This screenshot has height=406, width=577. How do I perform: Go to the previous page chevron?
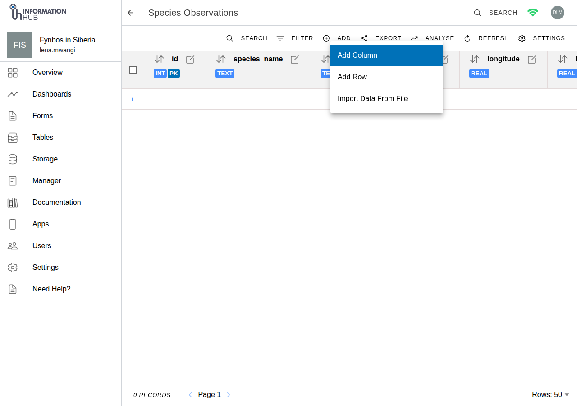tap(190, 395)
